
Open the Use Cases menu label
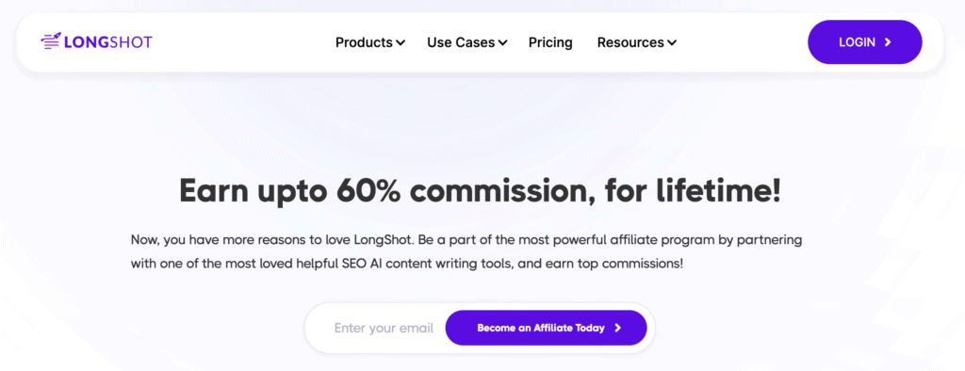click(x=461, y=42)
